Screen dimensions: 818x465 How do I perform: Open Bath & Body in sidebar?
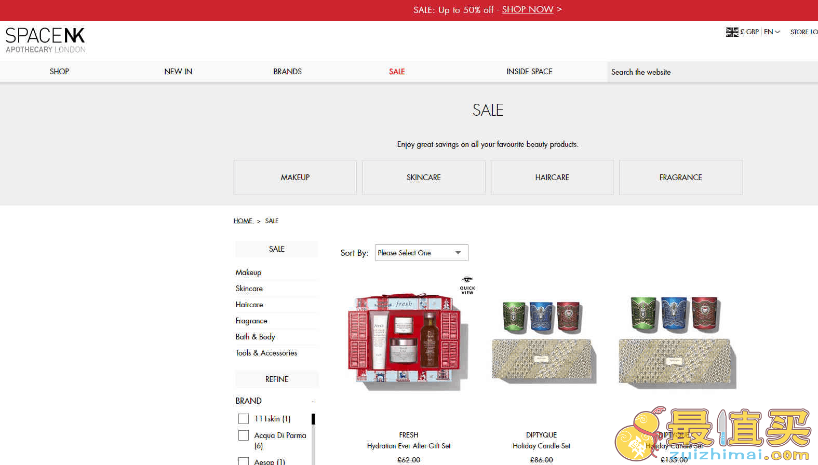[x=255, y=337]
